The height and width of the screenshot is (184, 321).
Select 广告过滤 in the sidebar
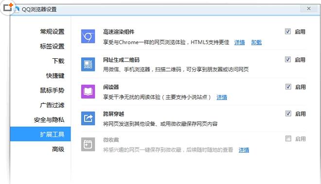[x=52, y=105]
